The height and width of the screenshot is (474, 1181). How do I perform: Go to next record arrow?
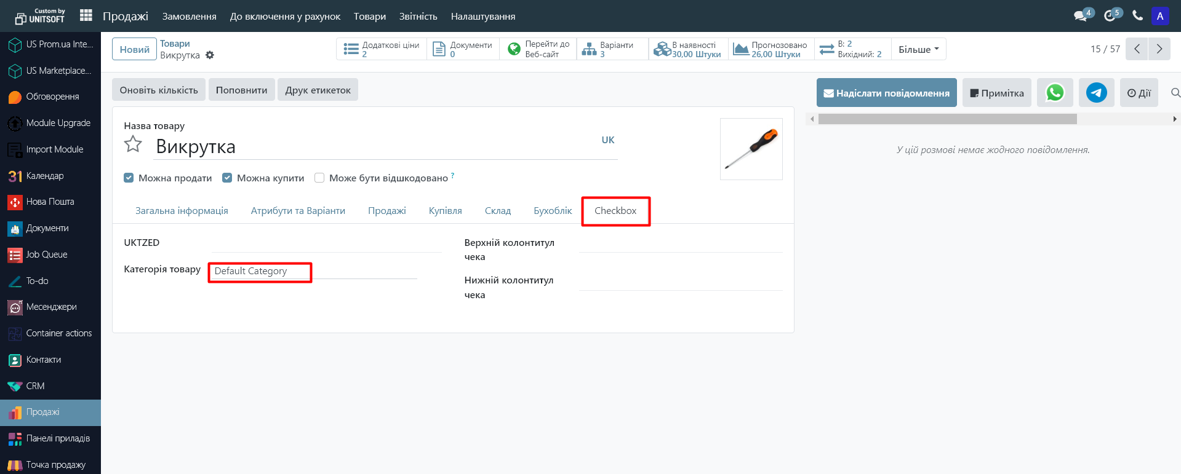pyautogui.click(x=1159, y=49)
